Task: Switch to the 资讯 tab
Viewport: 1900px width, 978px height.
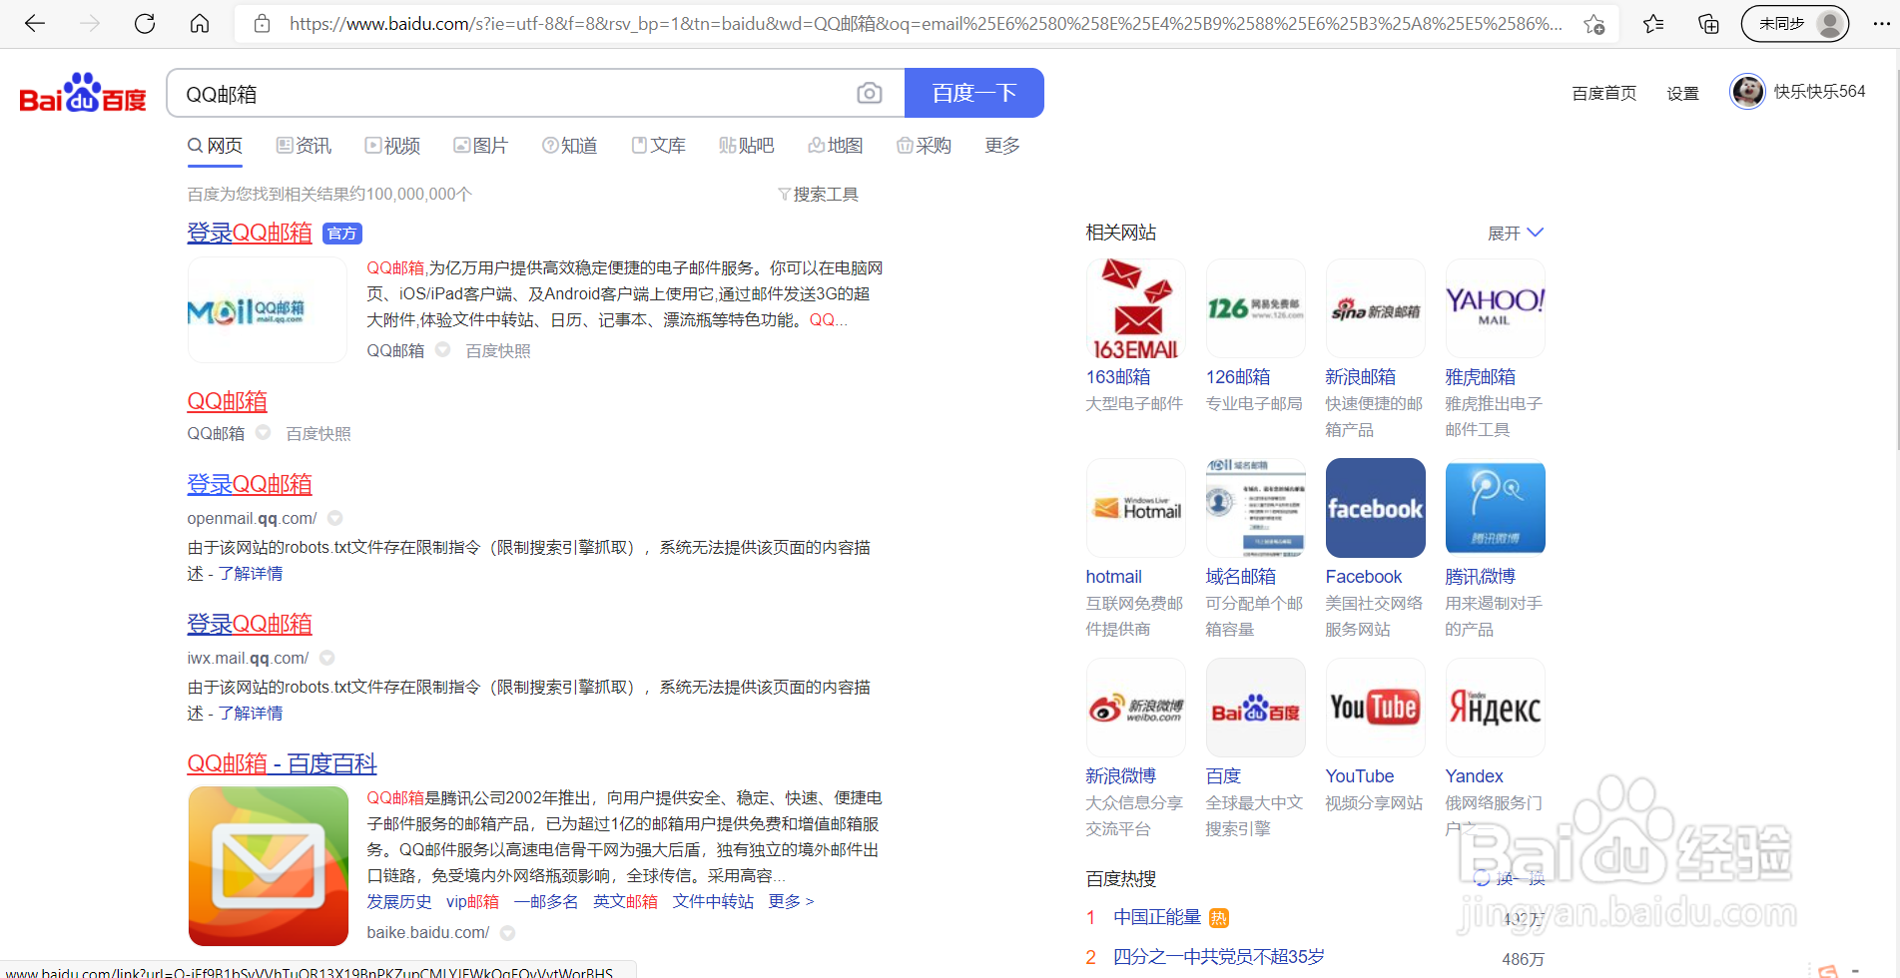Action: (x=304, y=145)
